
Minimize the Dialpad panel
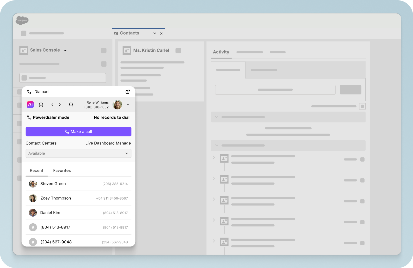[120, 92]
